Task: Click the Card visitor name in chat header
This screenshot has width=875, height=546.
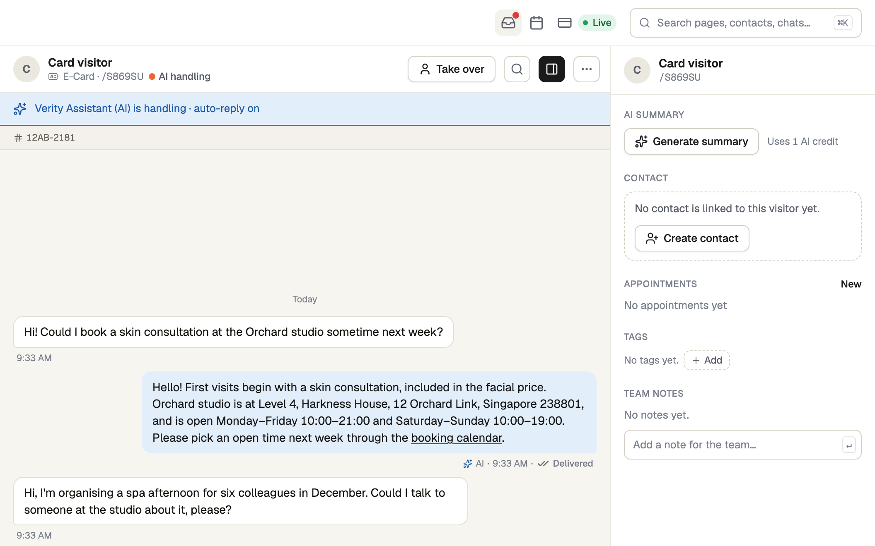Action: (80, 62)
